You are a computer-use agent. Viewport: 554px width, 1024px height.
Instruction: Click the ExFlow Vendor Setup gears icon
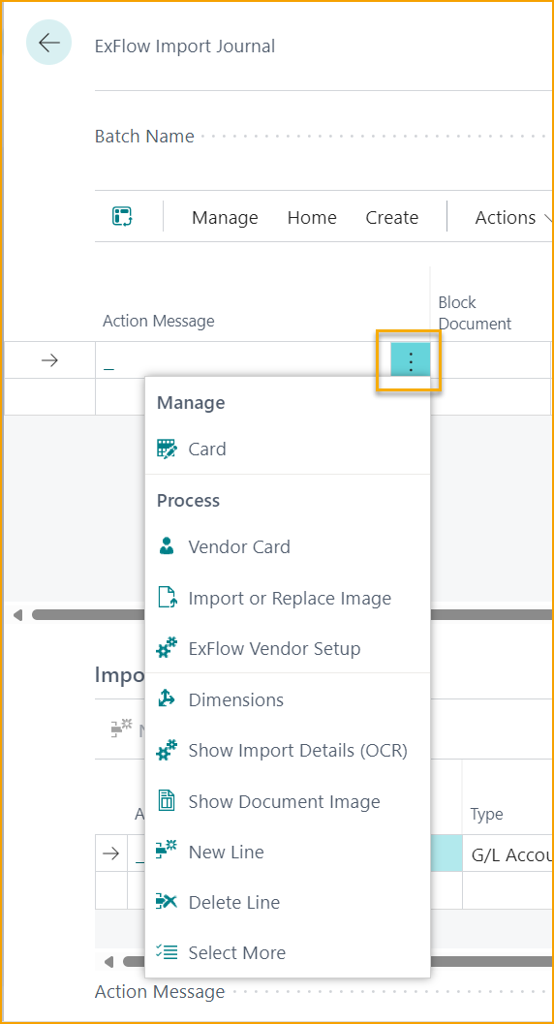click(x=167, y=648)
